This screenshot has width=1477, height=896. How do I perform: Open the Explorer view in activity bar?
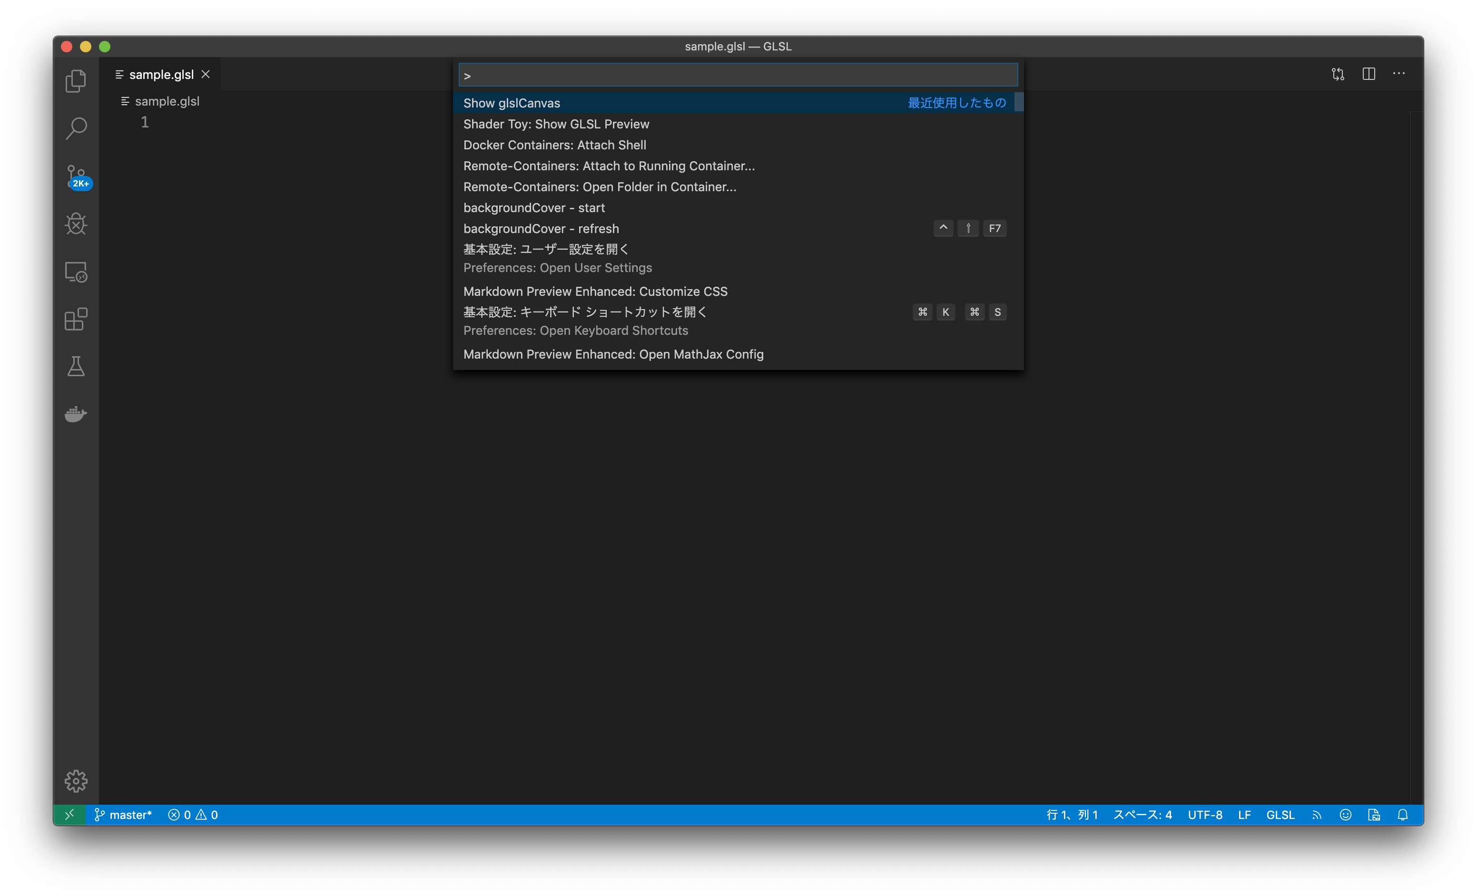76,81
